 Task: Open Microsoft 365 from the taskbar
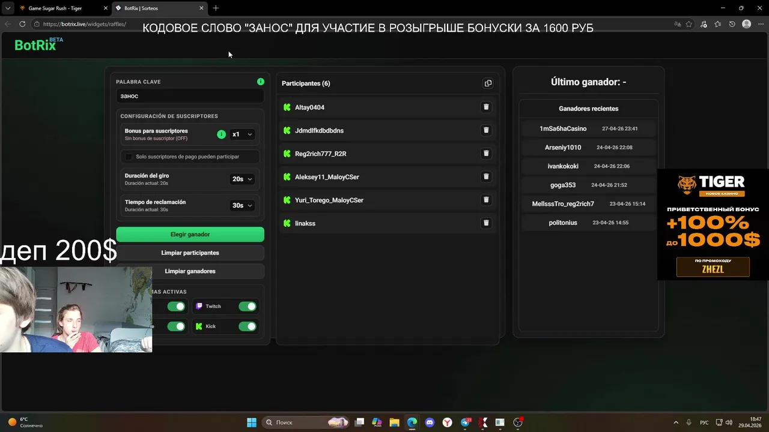click(377, 422)
